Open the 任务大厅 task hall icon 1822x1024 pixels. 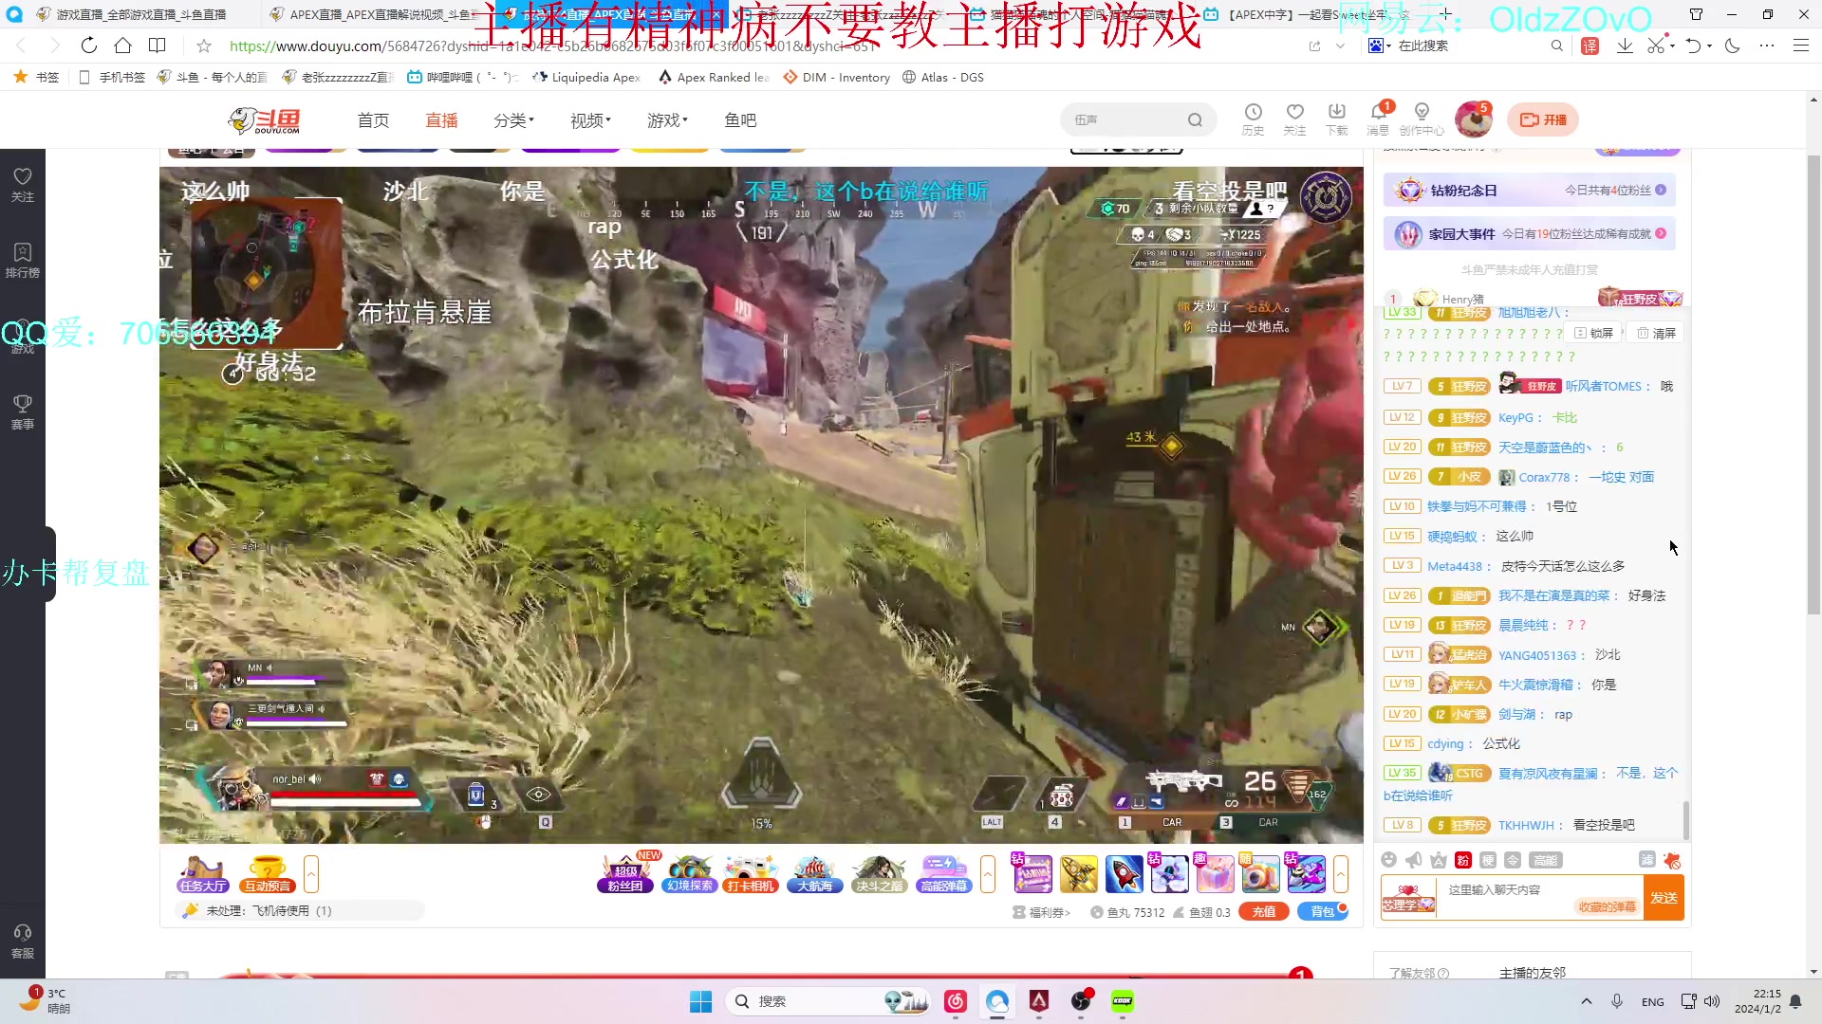(x=202, y=874)
